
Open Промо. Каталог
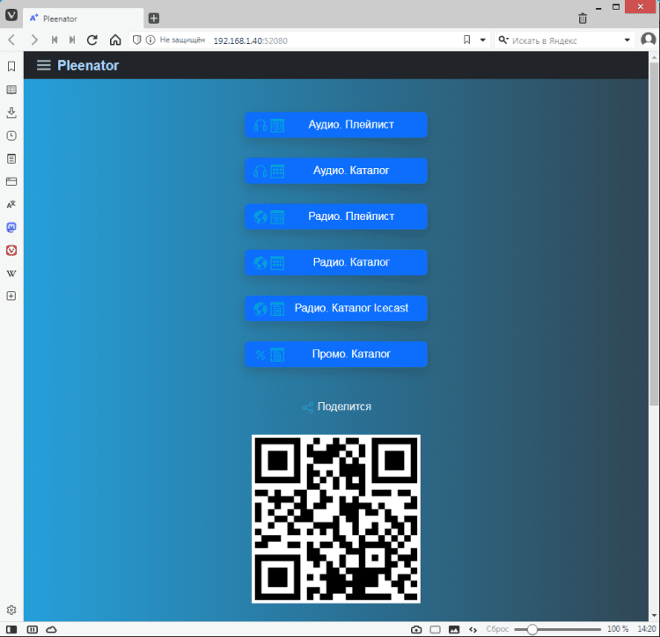tap(336, 354)
